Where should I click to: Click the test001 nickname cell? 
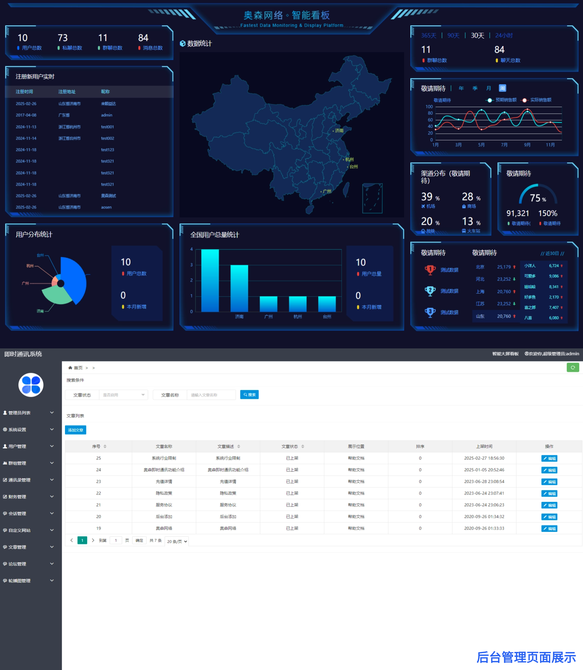pyautogui.click(x=107, y=127)
